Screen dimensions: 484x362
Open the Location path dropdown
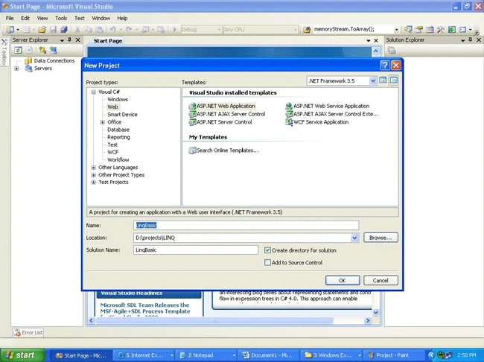pos(354,238)
